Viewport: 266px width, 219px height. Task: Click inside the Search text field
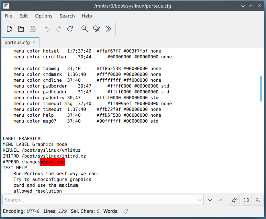coord(100,200)
